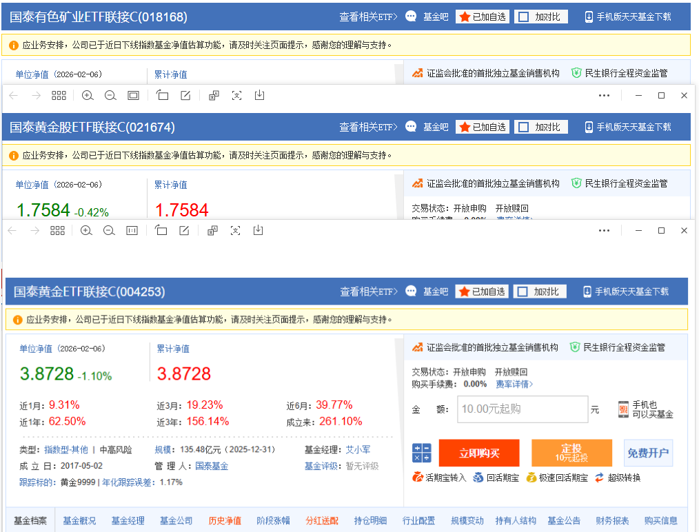Click the 跟踪标的 link

pos(36,482)
